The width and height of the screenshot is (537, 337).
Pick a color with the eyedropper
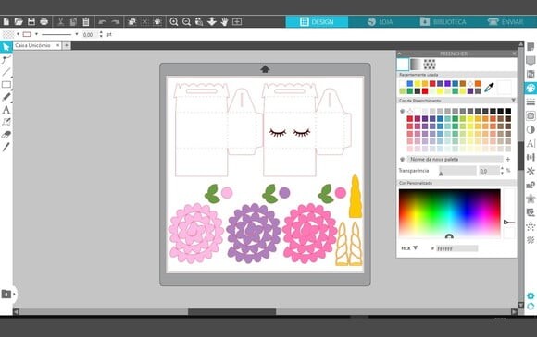click(x=489, y=88)
